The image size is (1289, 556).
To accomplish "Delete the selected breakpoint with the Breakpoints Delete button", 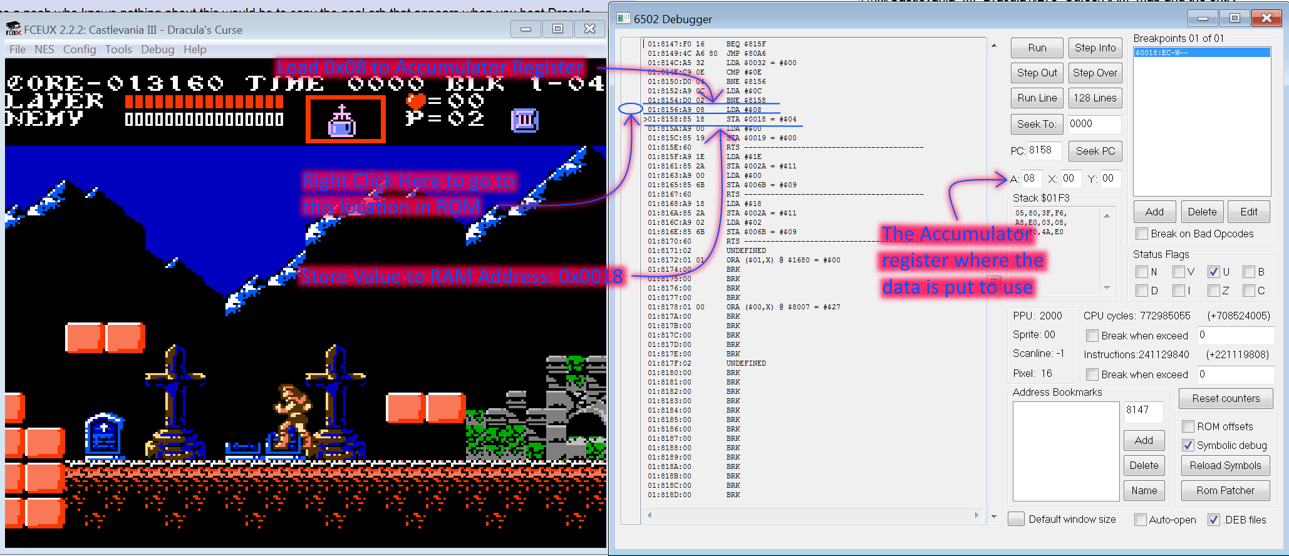I will click(1202, 212).
